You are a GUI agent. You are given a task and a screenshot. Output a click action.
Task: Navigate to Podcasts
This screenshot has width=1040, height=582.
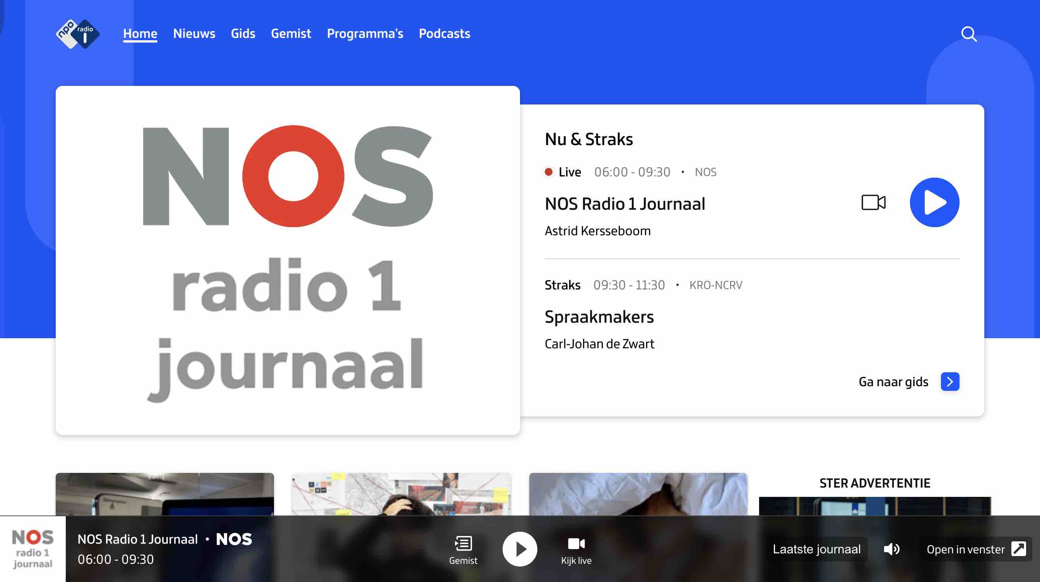tap(445, 34)
